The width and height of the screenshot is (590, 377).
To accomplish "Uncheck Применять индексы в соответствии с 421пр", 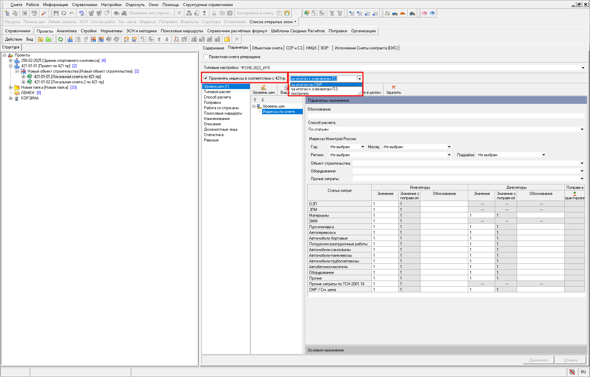I will tap(206, 78).
